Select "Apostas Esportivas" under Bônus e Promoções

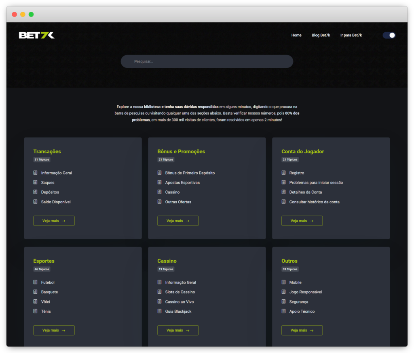click(183, 182)
